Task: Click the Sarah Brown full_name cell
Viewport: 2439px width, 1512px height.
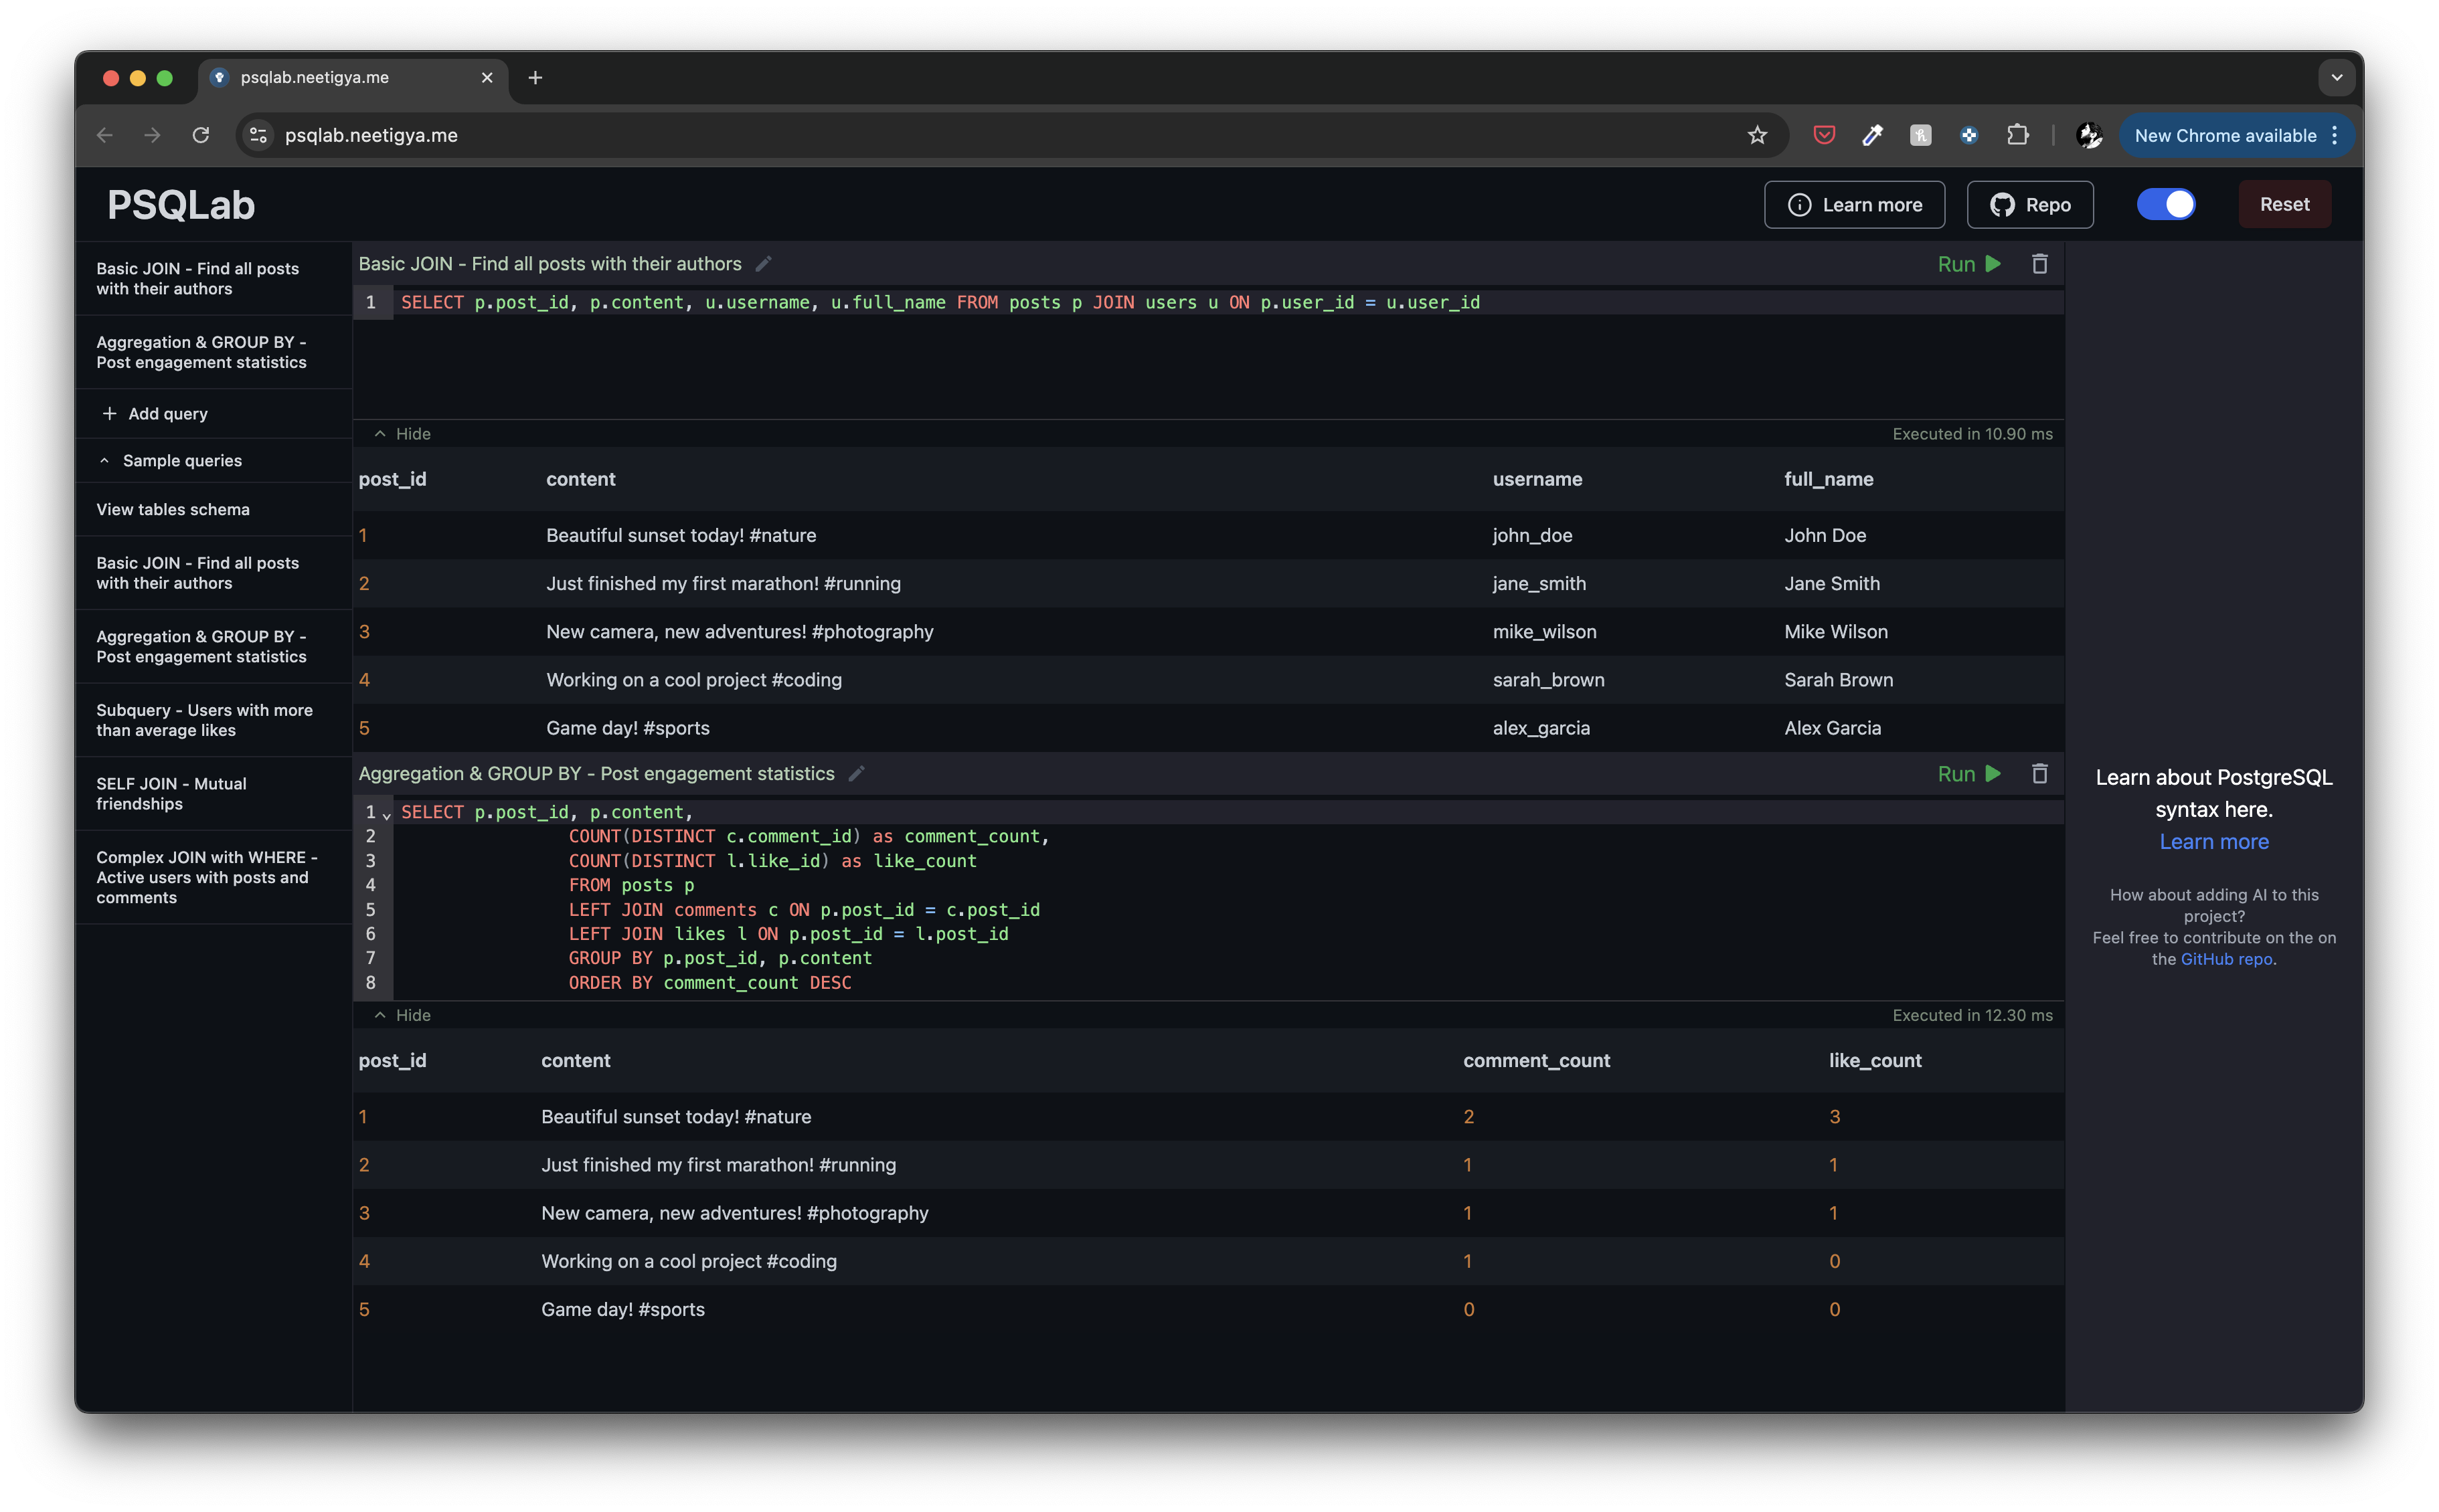Action: [1838, 680]
